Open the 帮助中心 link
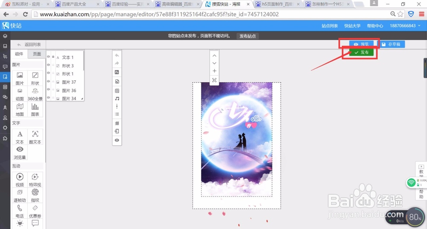Viewport: 427px width, 229px height. pos(375,26)
